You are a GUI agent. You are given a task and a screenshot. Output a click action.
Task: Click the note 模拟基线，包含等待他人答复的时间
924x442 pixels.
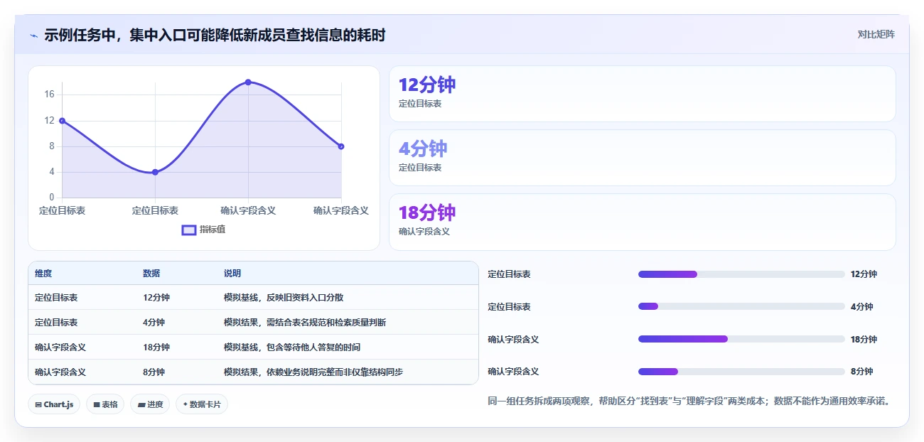(x=292, y=347)
